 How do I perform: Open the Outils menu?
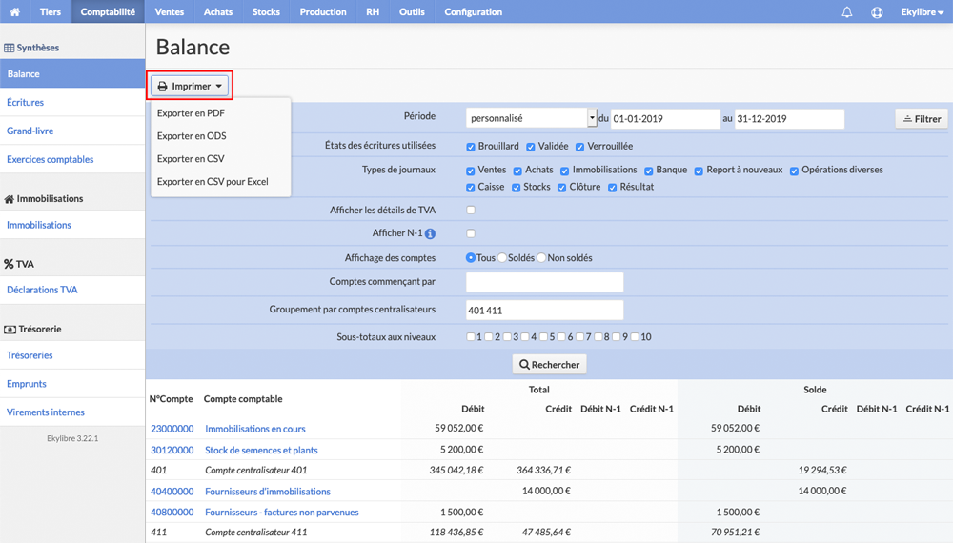click(412, 11)
